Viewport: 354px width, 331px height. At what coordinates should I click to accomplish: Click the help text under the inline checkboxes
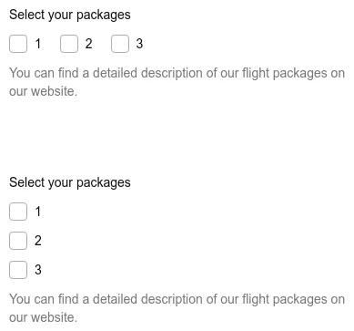click(177, 82)
